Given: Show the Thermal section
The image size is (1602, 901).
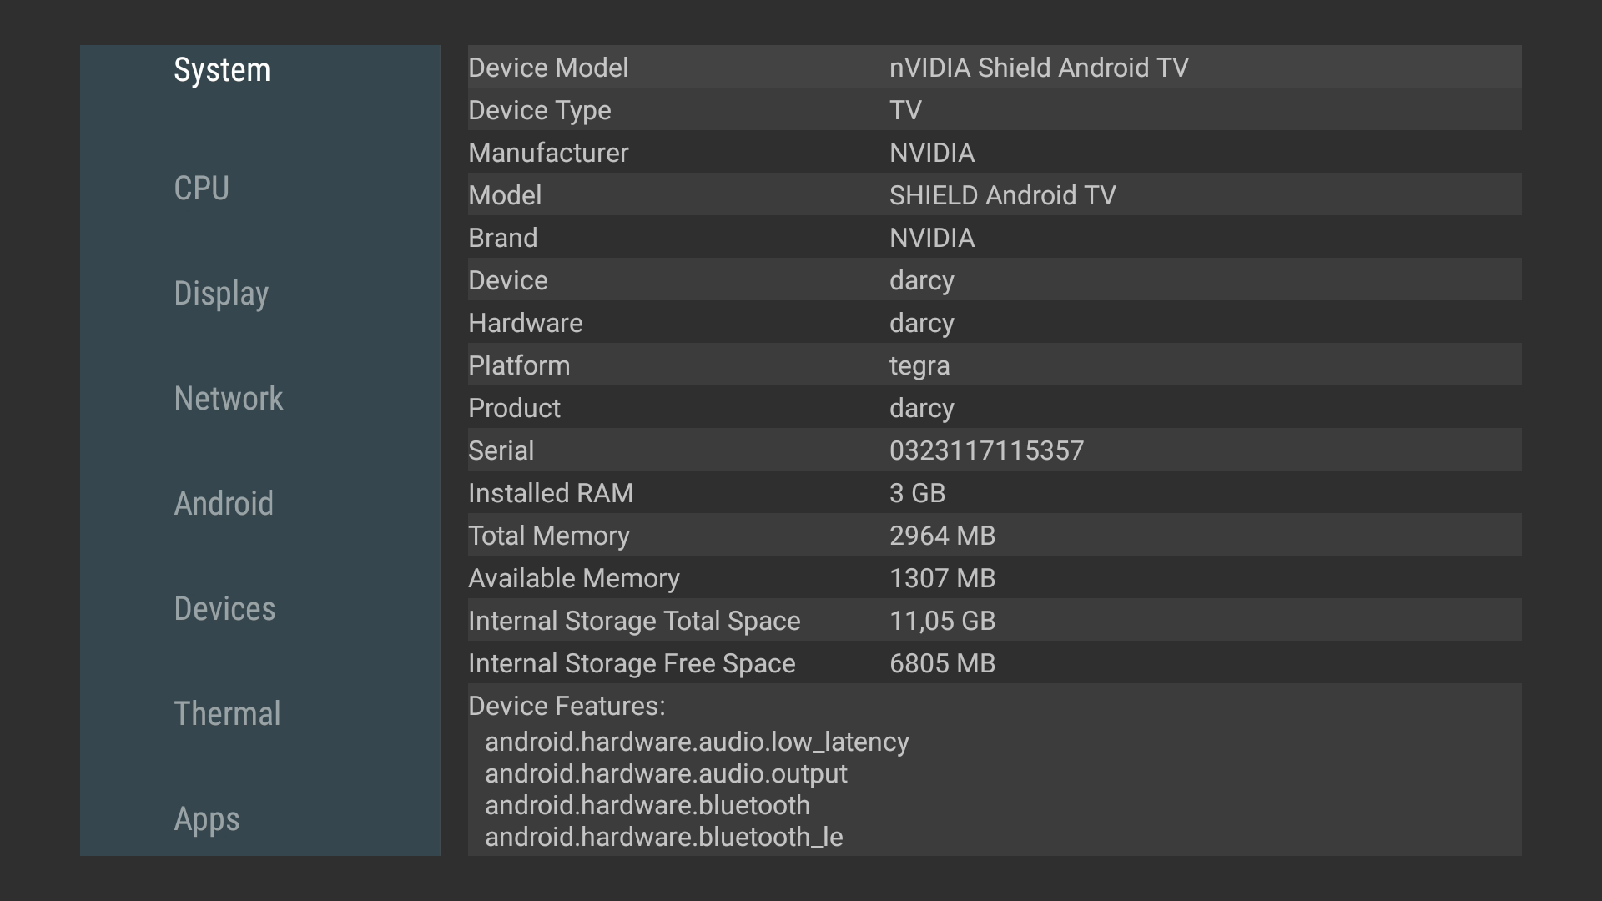Looking at the screenshot, I should tap(227, 714).
